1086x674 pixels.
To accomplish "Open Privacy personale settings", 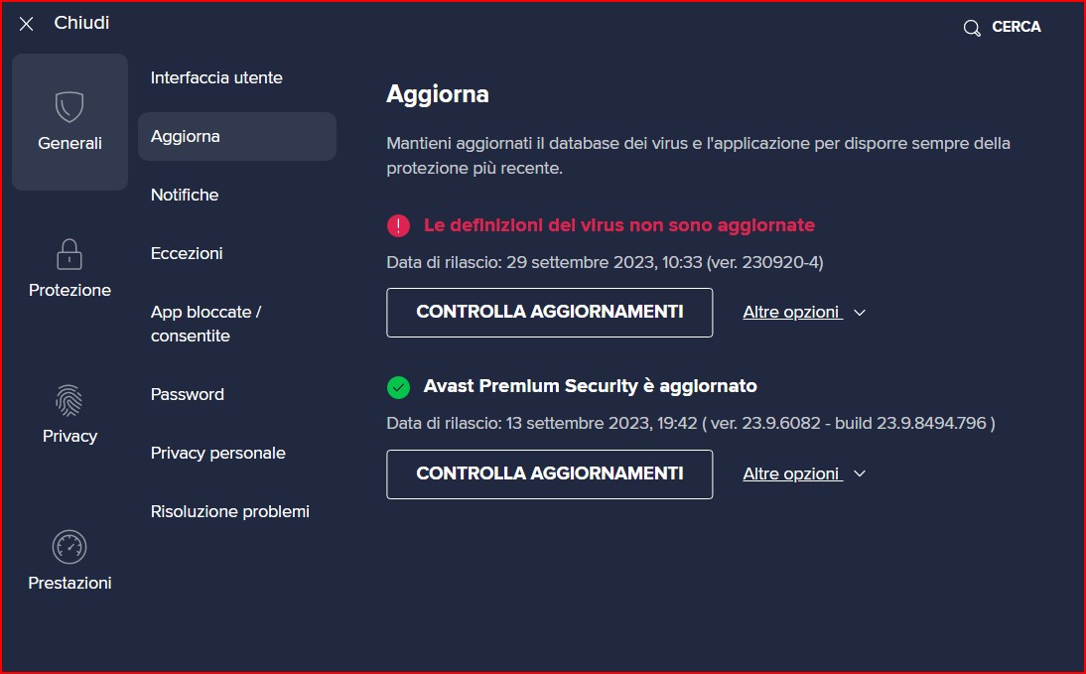I will (x=218, y=453).
